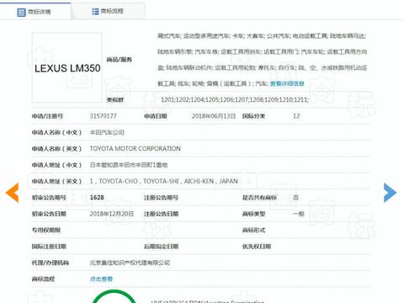Image resolution: width=404 pixels, height=303 pixels.
Task: Select agency name 北京集佳知识产权代理有限公司
Action: point(130,263)
